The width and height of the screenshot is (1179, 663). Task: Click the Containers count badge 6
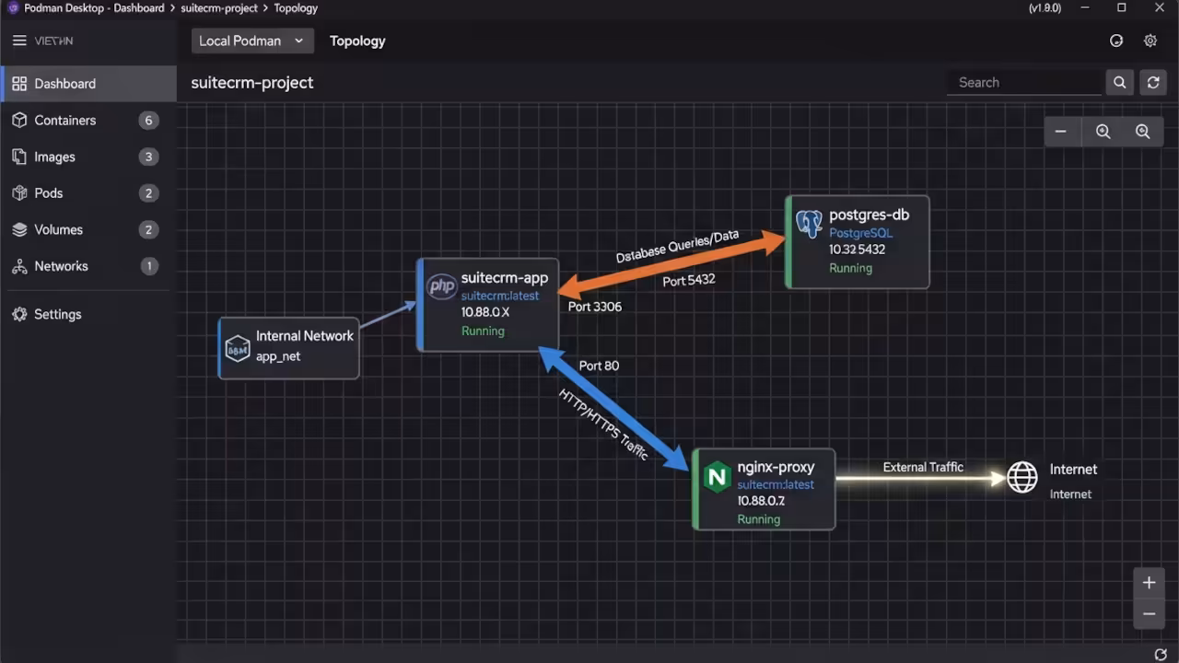coord(148,121)
